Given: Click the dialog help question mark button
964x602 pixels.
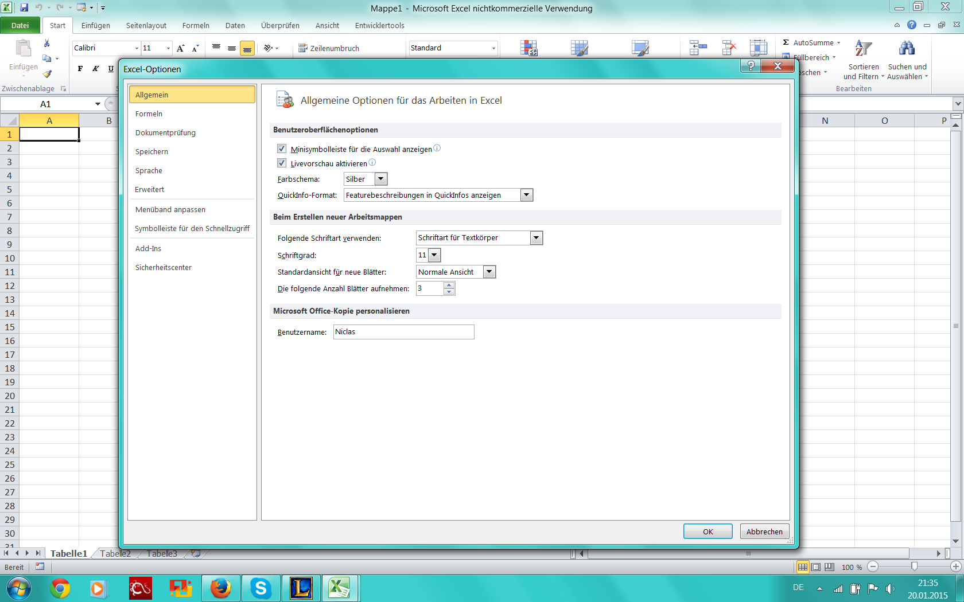Looking at the screenshot, I should 751,66.
